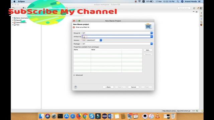Open Trash in the dock
This screenshot has width=214, height=120.
click(173, 116)
